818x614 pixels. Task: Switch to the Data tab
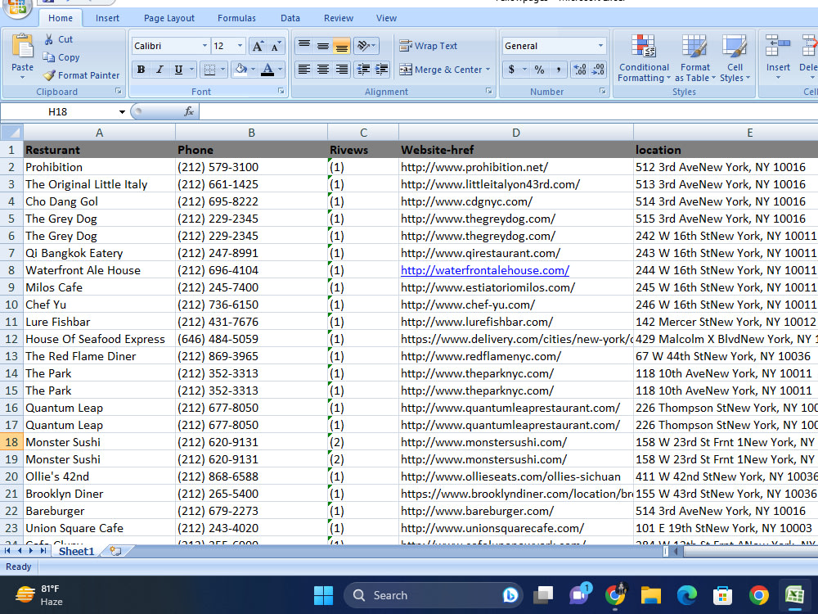pyautogui.click(x=290, y=18)
